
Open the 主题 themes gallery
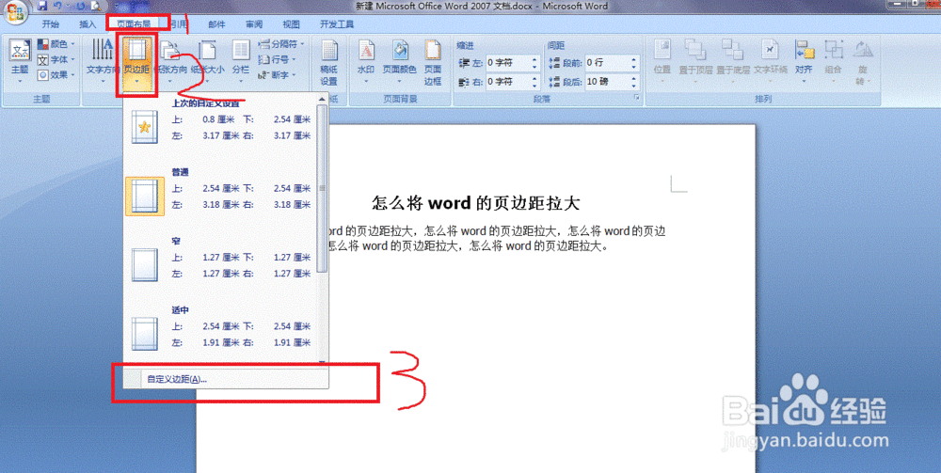point(20,61)
